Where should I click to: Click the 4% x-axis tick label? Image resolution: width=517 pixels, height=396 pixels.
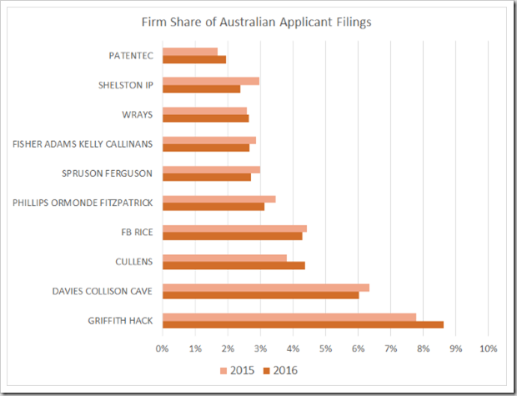coord(294,348)
